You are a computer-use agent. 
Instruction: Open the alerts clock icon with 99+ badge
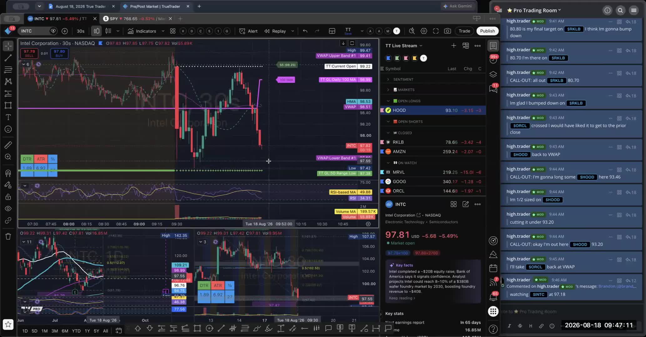pyautogui.click(x=493, y=59)
